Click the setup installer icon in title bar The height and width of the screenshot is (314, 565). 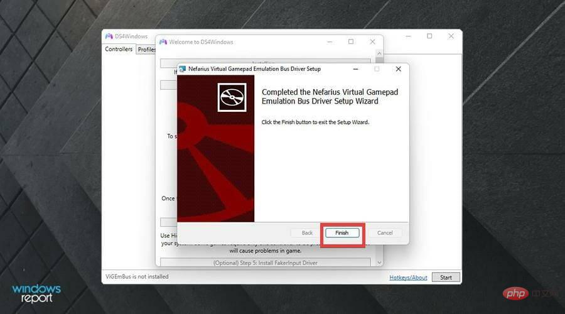182,69
